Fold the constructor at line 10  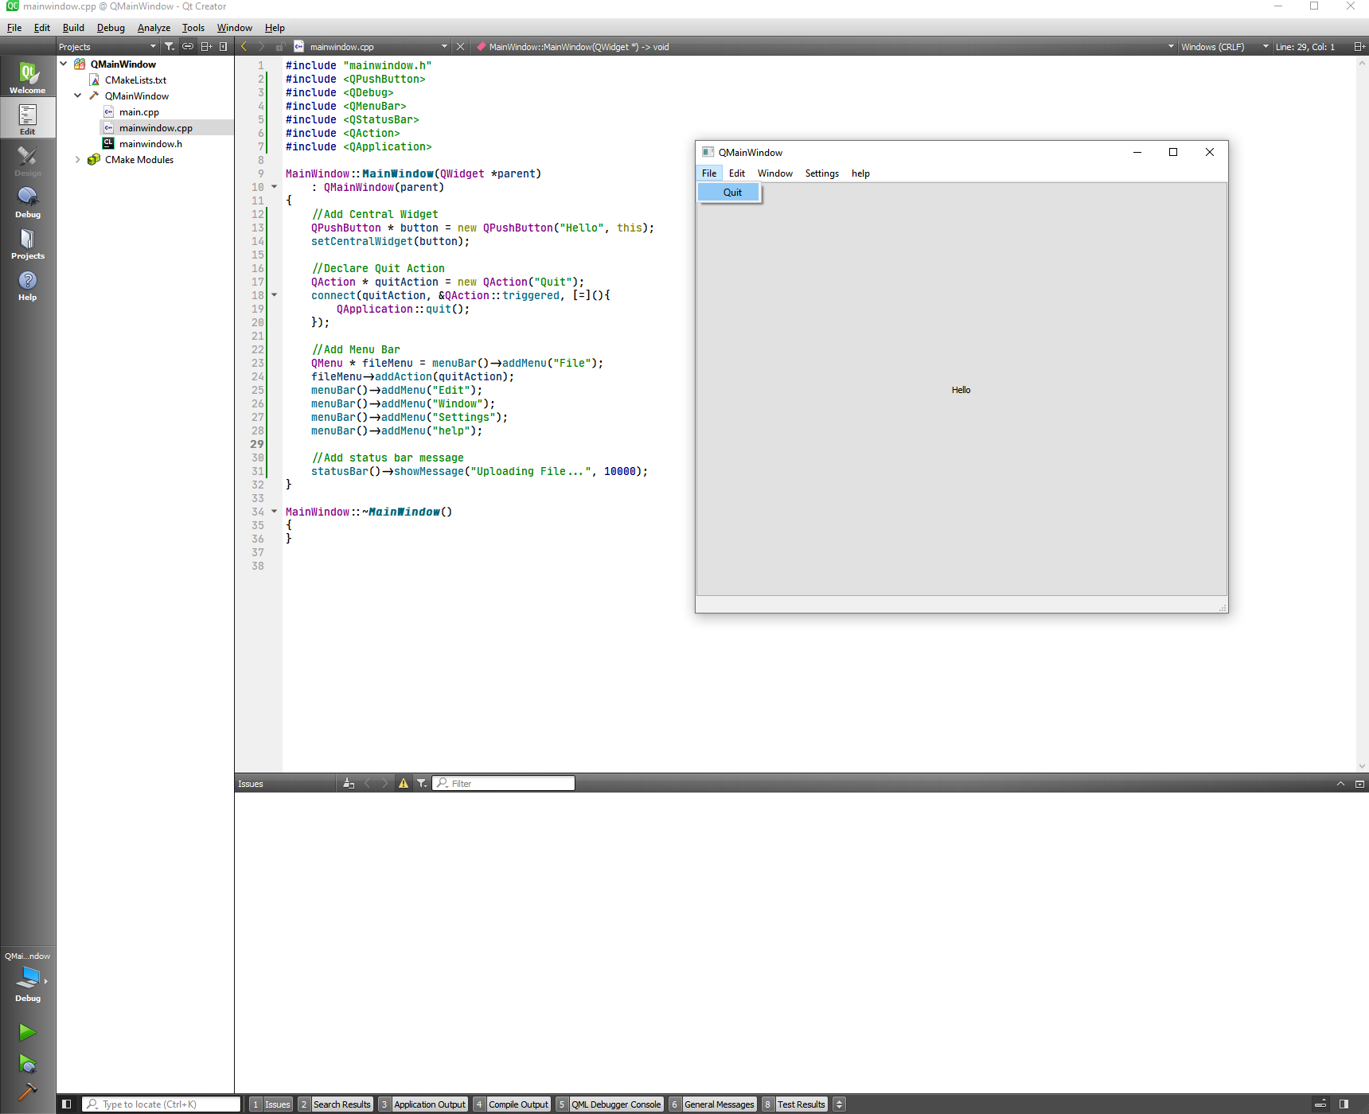(x=275, y=187)
